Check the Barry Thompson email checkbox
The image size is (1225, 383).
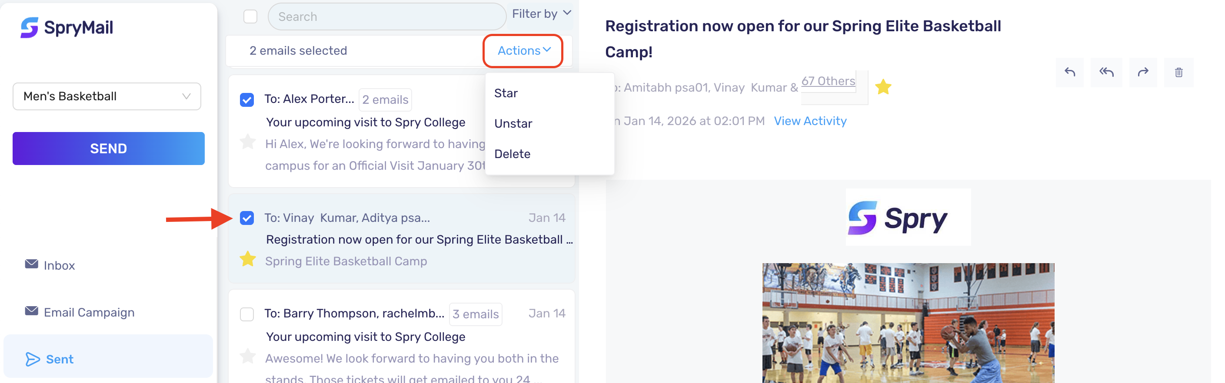[247, 314]
